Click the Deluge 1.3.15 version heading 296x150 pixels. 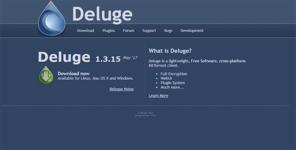click(79, 57)
